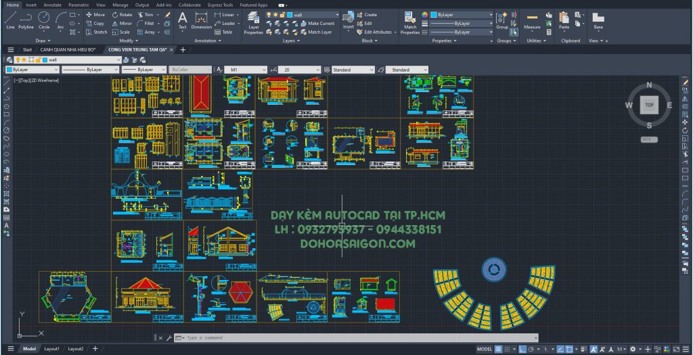Open the ByLayer color dropdown in toolbar
The image size is (693, 355).
click(32, 70)
